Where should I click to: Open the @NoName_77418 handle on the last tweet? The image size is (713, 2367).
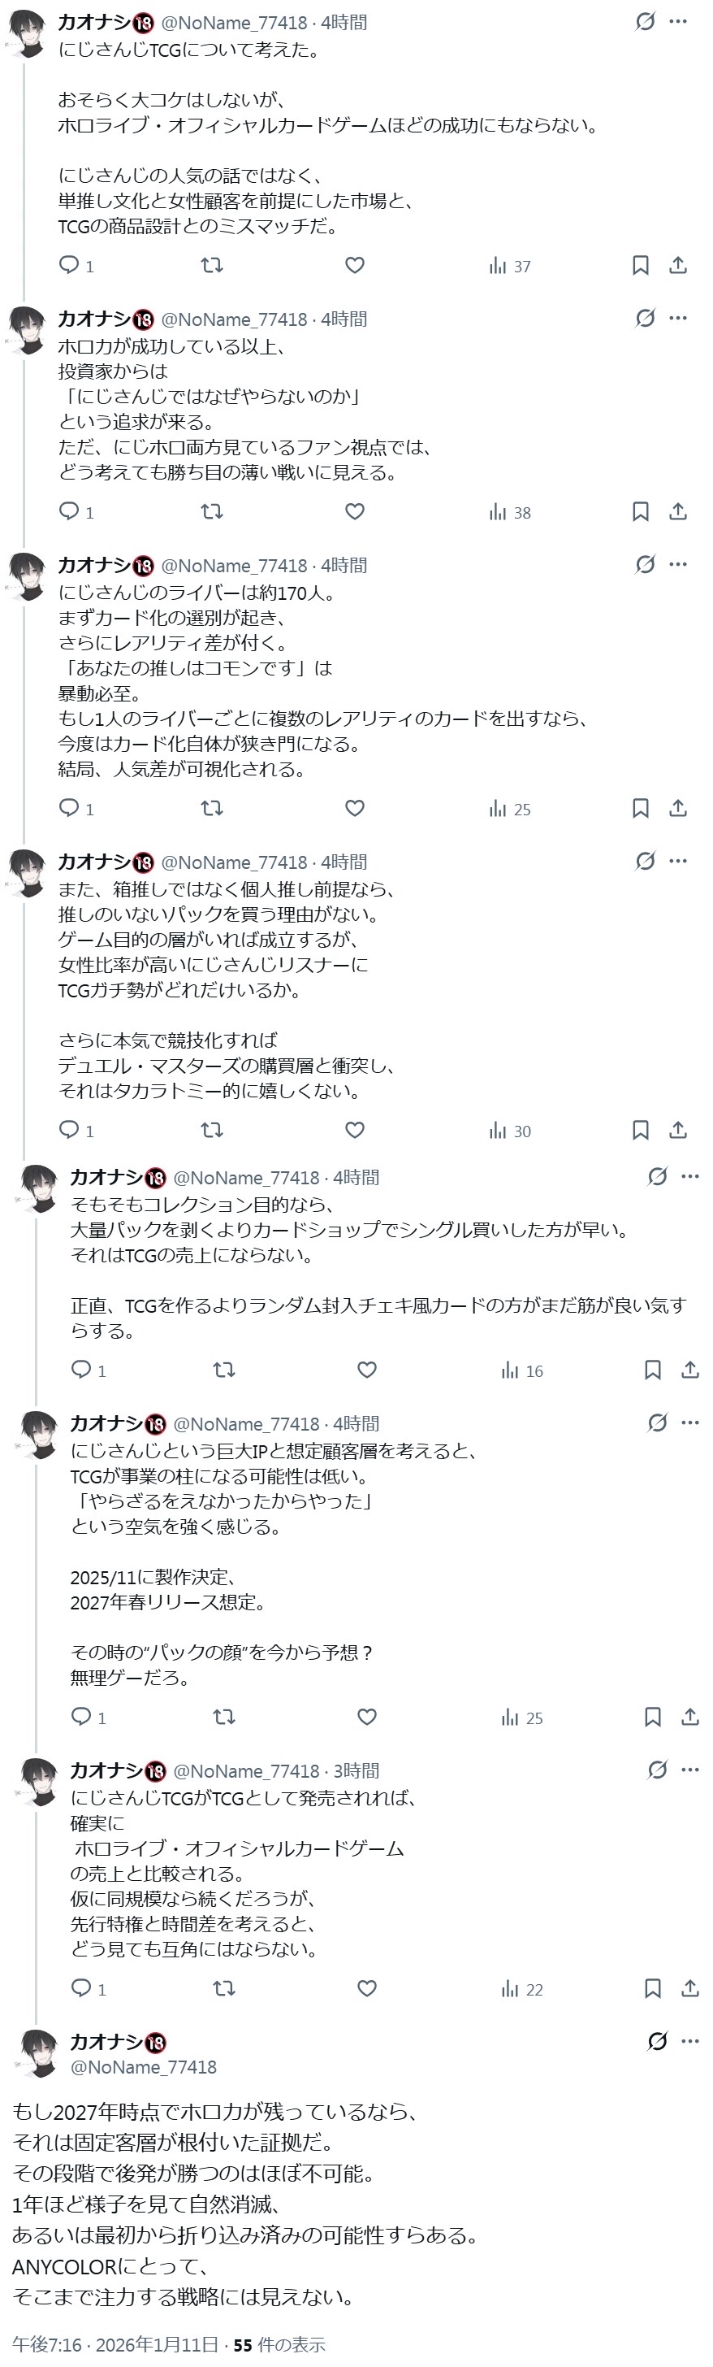point(143,2066)
